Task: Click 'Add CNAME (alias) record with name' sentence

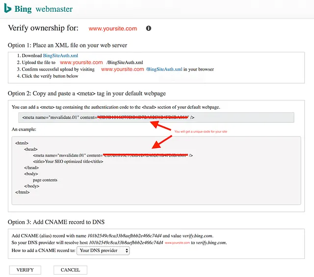Action: (112, 236)
